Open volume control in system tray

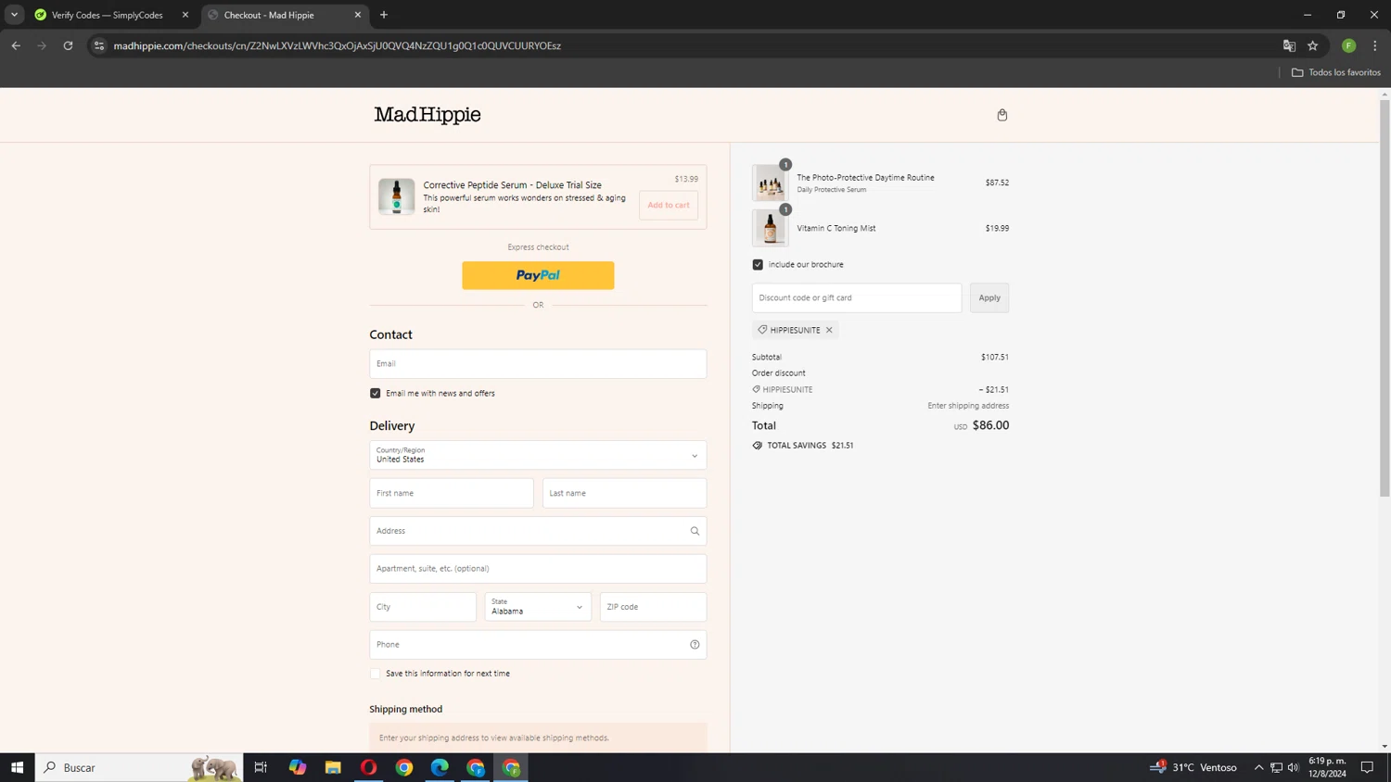(x=1293, y=767)
